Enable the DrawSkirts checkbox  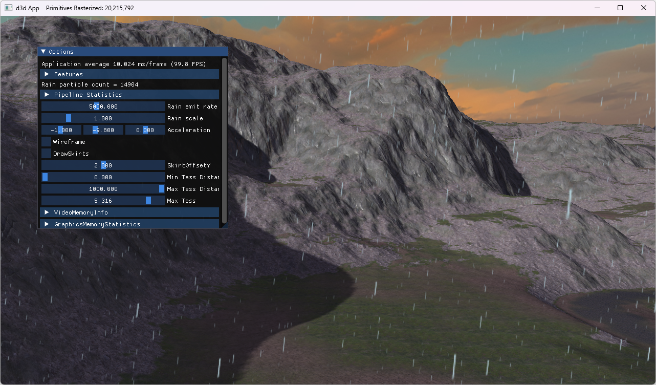[47, 154]
